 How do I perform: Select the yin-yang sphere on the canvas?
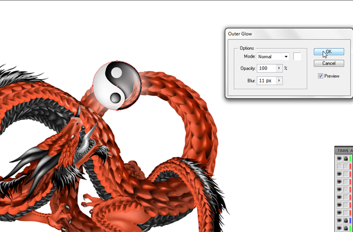point(117,86)
